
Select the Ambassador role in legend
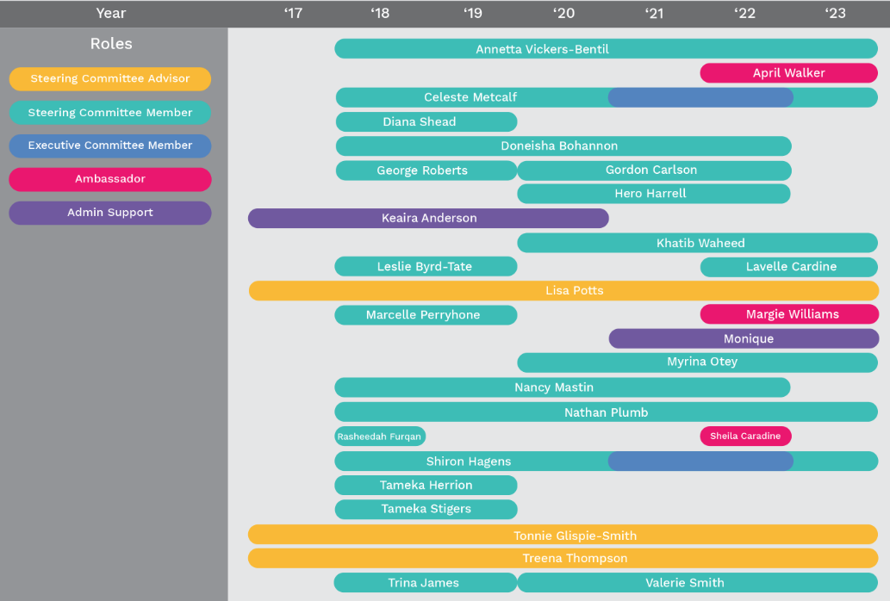pos(110,179)
